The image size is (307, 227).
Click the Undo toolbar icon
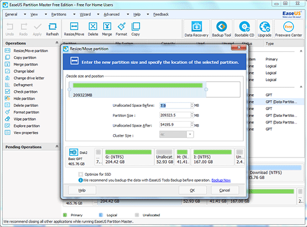pyautogui.click(x=9, y=29)
